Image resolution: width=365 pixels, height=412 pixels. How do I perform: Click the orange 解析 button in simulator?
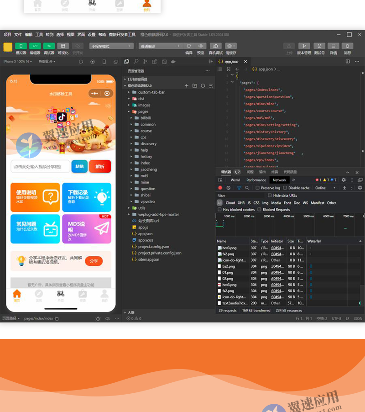100,166
